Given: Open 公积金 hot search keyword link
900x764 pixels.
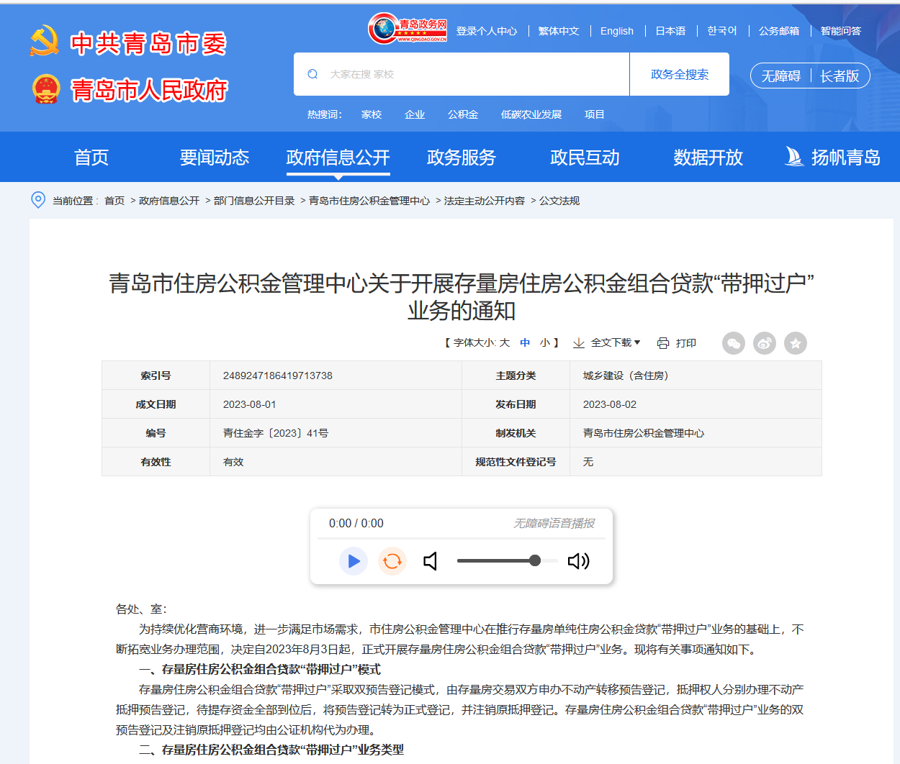Looking at the screenshot, I should [x=463, y=114].
